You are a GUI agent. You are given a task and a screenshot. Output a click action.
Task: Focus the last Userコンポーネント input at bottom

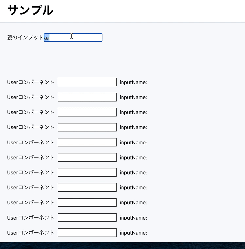[x=87, y=233]
